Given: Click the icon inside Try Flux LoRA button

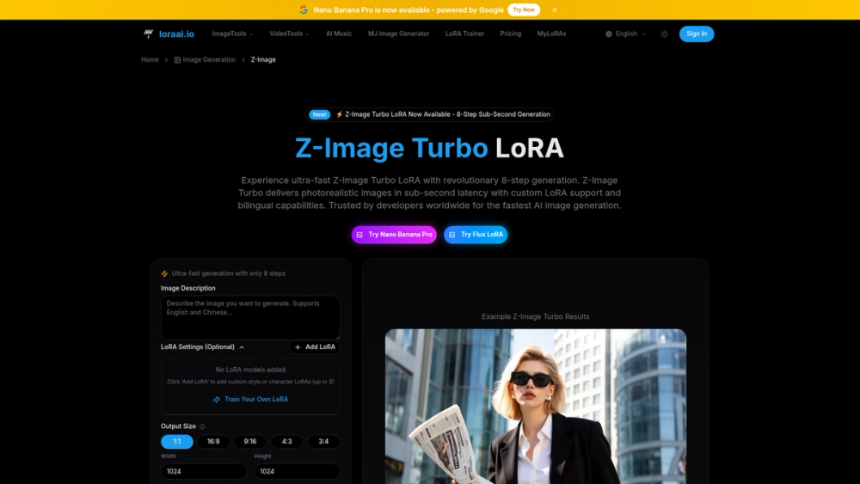Looking at the screenshot, I should point(452,235).
